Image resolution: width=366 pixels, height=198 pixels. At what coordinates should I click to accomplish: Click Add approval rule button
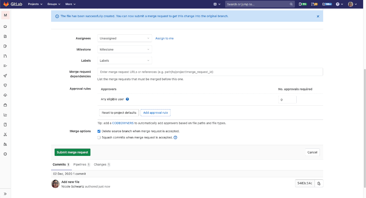(x=155, y=113)
